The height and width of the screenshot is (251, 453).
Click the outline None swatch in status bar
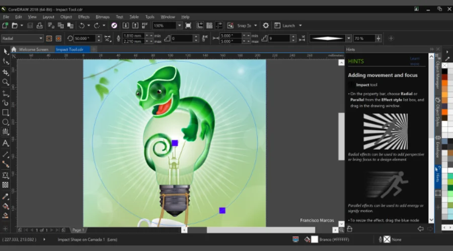coord(387,239)
